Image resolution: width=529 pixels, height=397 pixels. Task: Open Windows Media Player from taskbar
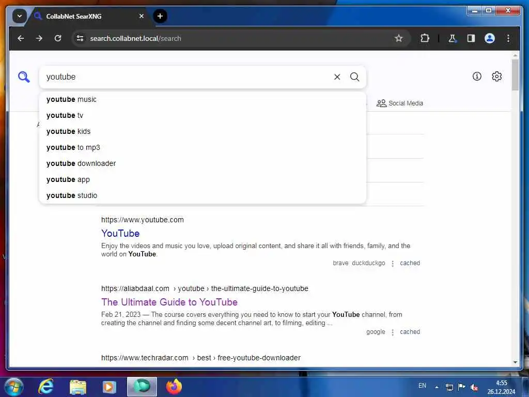pos(109,387)
